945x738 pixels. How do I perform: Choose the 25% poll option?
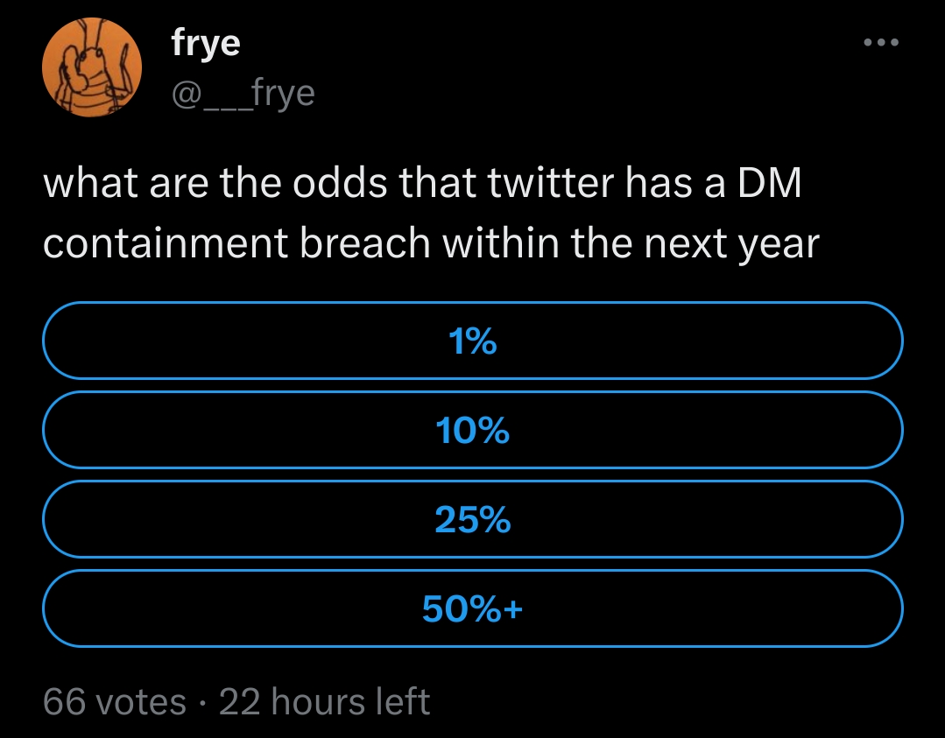click(x=472, y=520)
